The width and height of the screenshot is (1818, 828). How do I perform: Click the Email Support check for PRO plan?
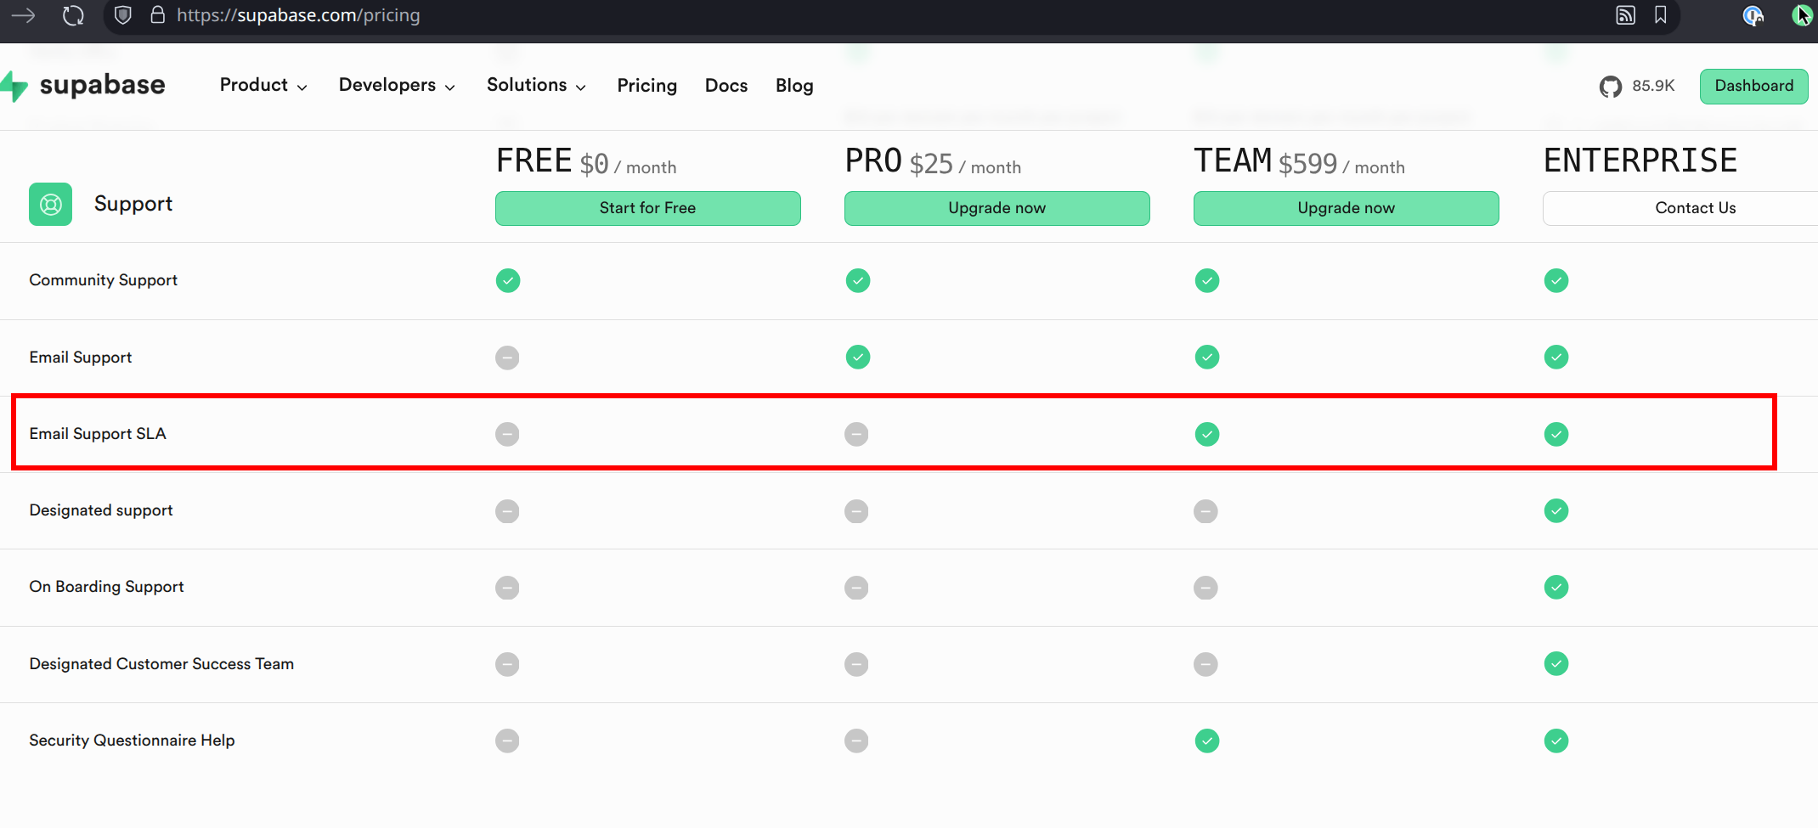click(857, 357)
